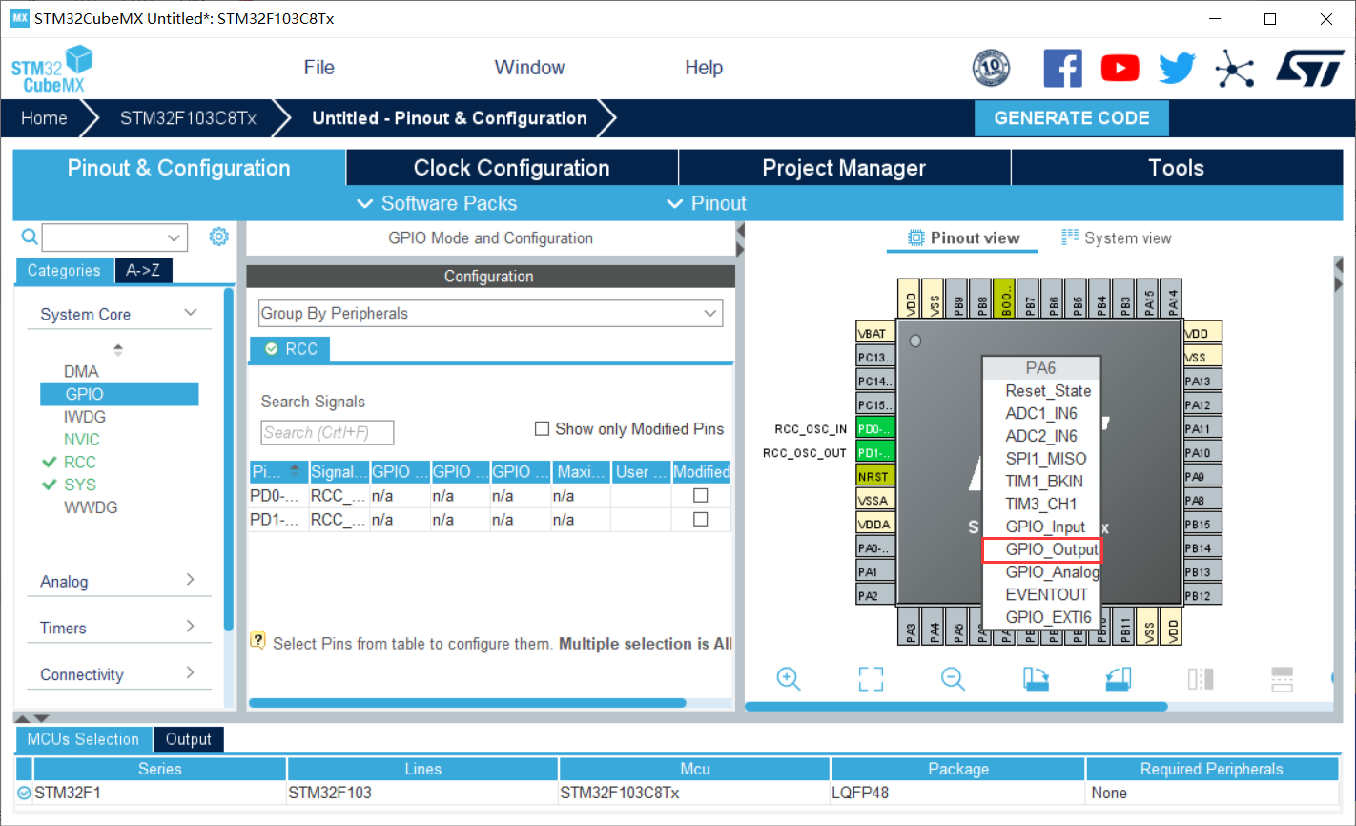The image size is (1356, 826).
Task: Open the Twitter bird icon
Action: click(x=1177, y=69)
